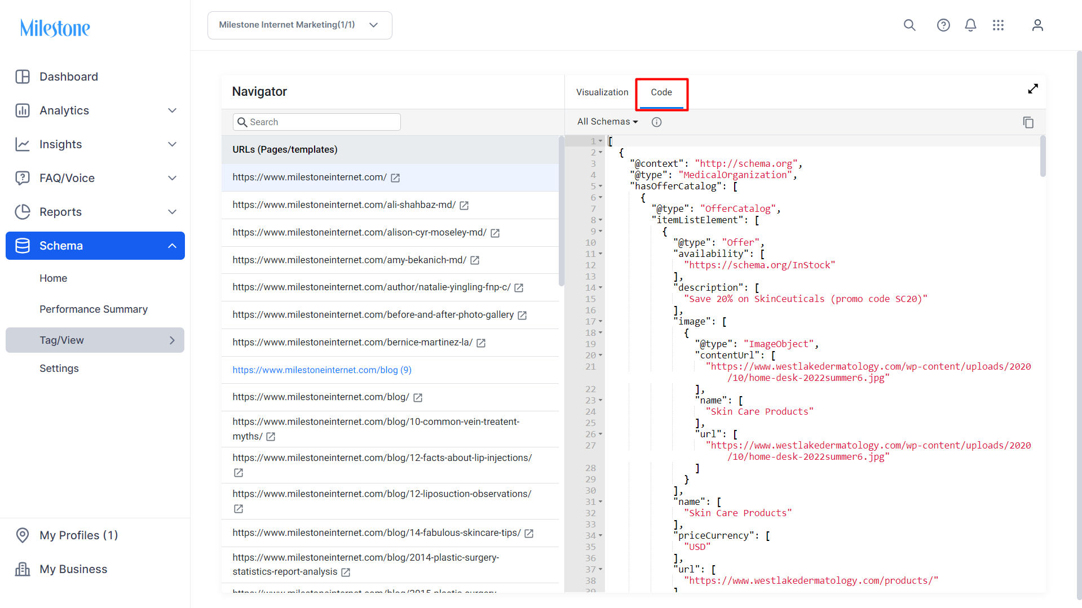Screen dimensions: 1082x608
Task: Switch to the Code tab
Action: pyautogui.click(x=661, y=93)
